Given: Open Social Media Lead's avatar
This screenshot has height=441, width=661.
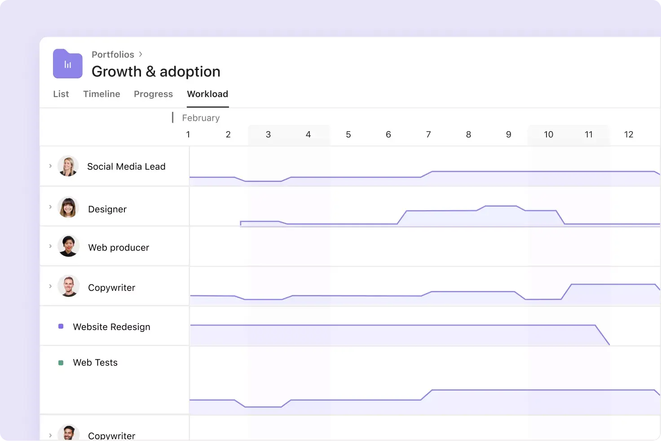Looking at the screenshot, I should point(68,166).
